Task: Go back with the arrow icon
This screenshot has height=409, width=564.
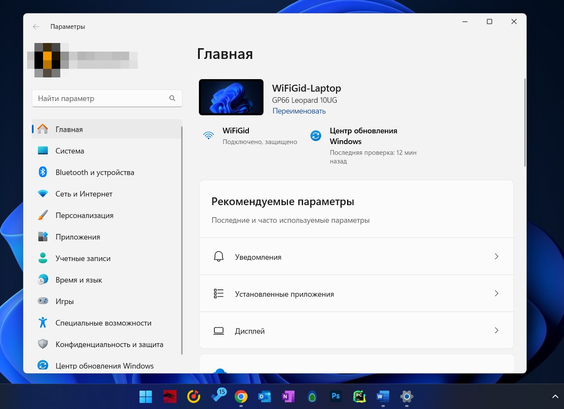Action: (x=36, y=27)
